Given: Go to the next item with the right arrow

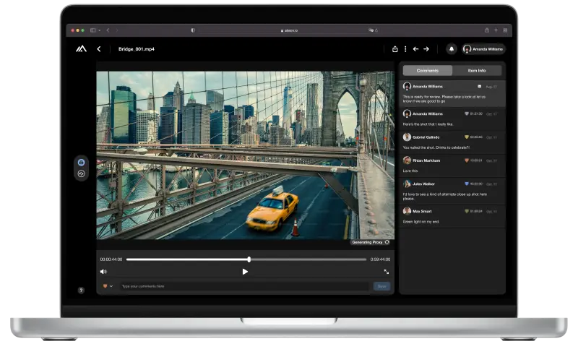Looking at the screenshot, I should pyautogui.click(x=426, y=49).
